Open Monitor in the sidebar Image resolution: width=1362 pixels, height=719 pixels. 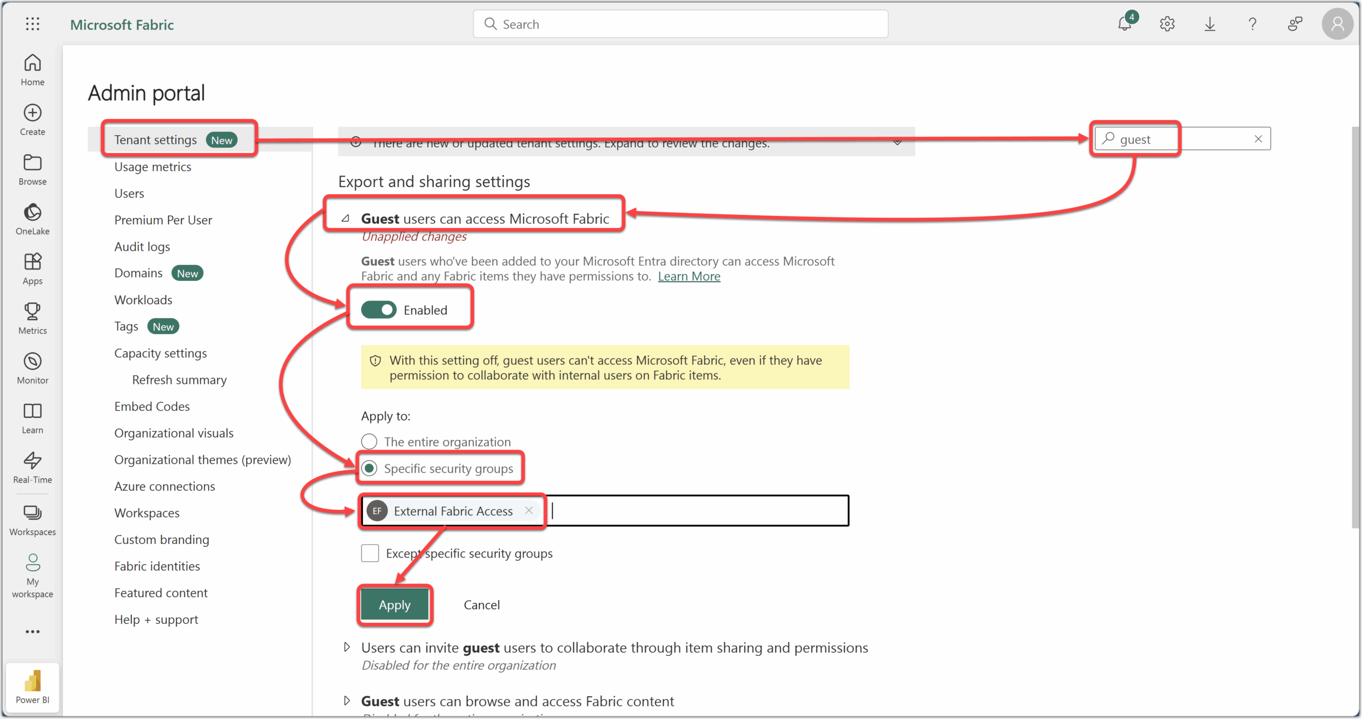(32, 369)
